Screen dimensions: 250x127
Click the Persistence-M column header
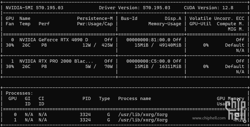(x=95, y=18)
